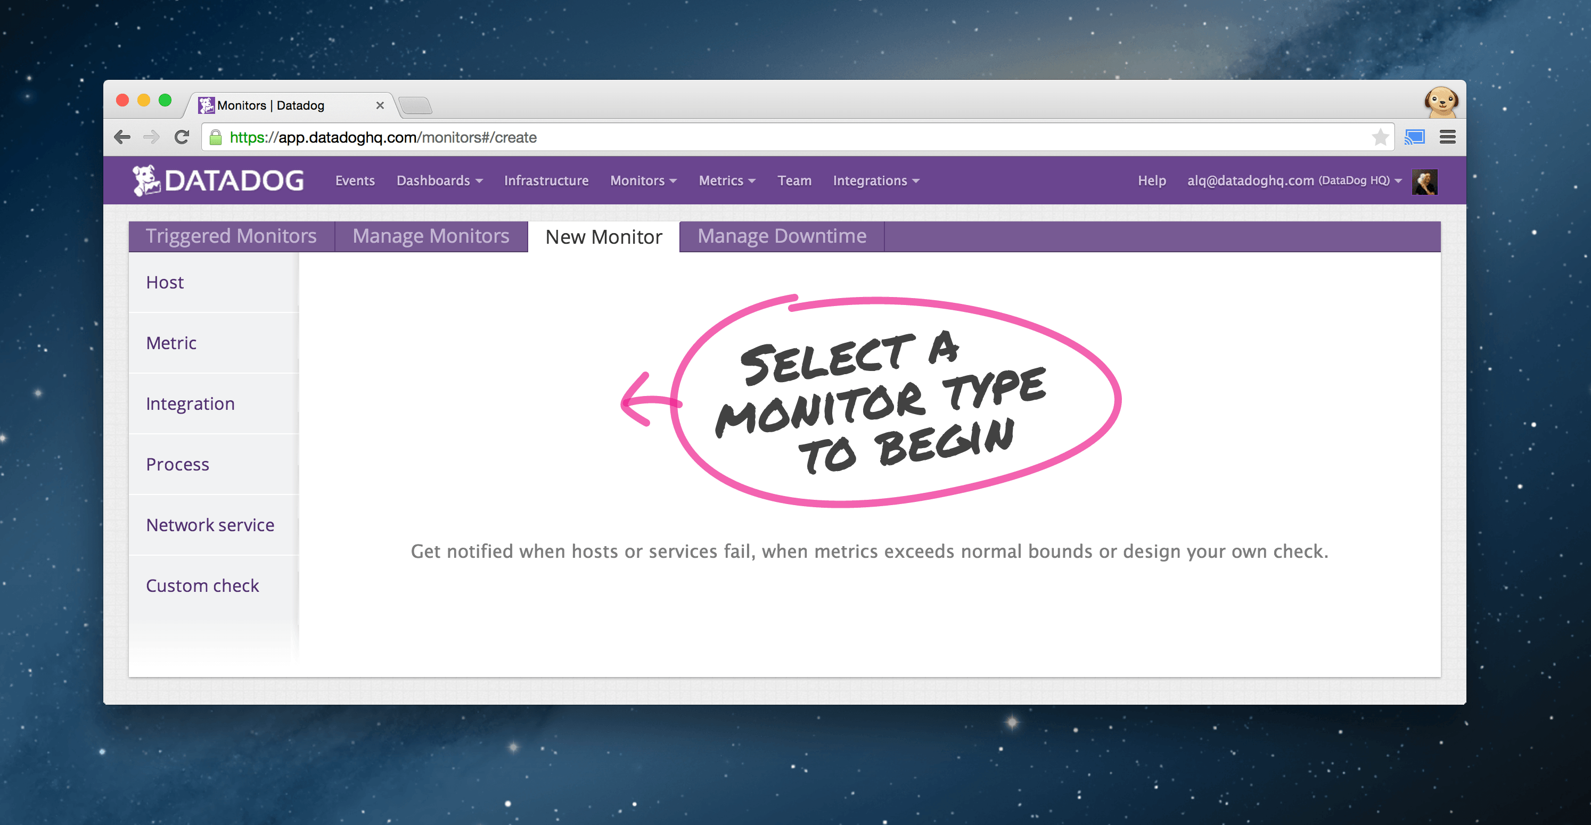Switch to the Manage Downtime tab

tap(781, 236)
